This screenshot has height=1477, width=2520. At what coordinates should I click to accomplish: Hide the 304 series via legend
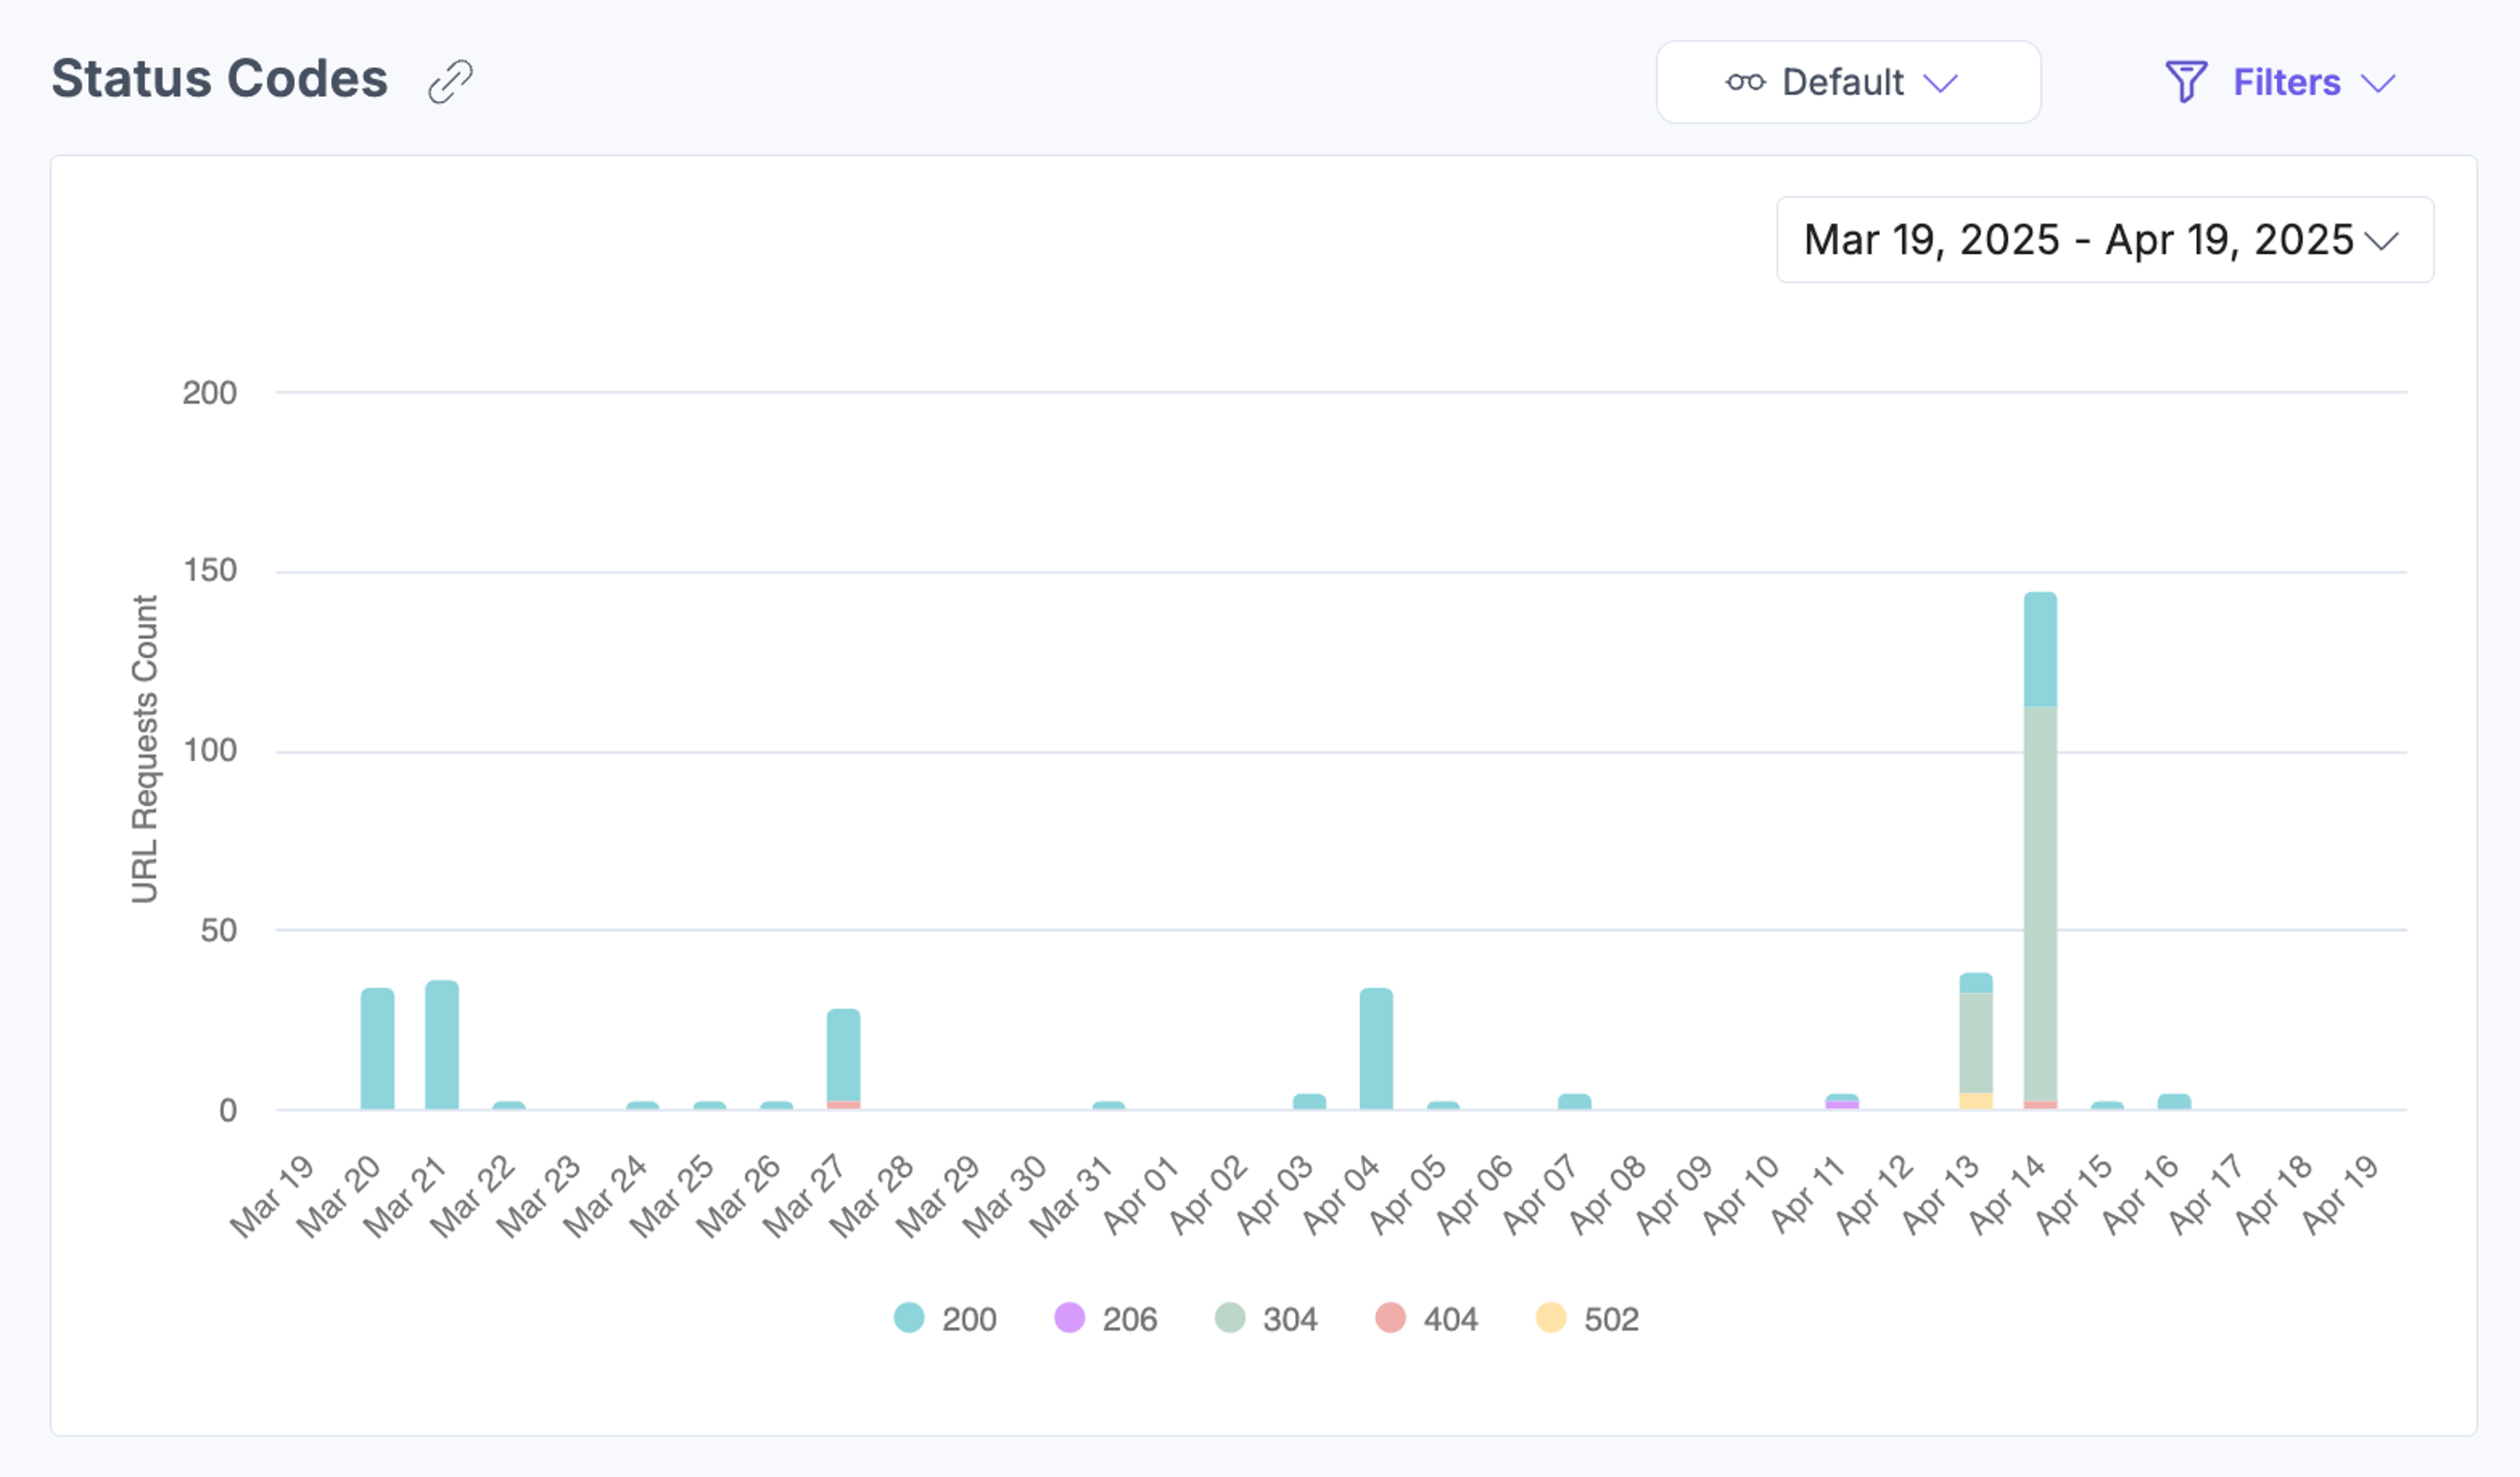(1266, 1318)
